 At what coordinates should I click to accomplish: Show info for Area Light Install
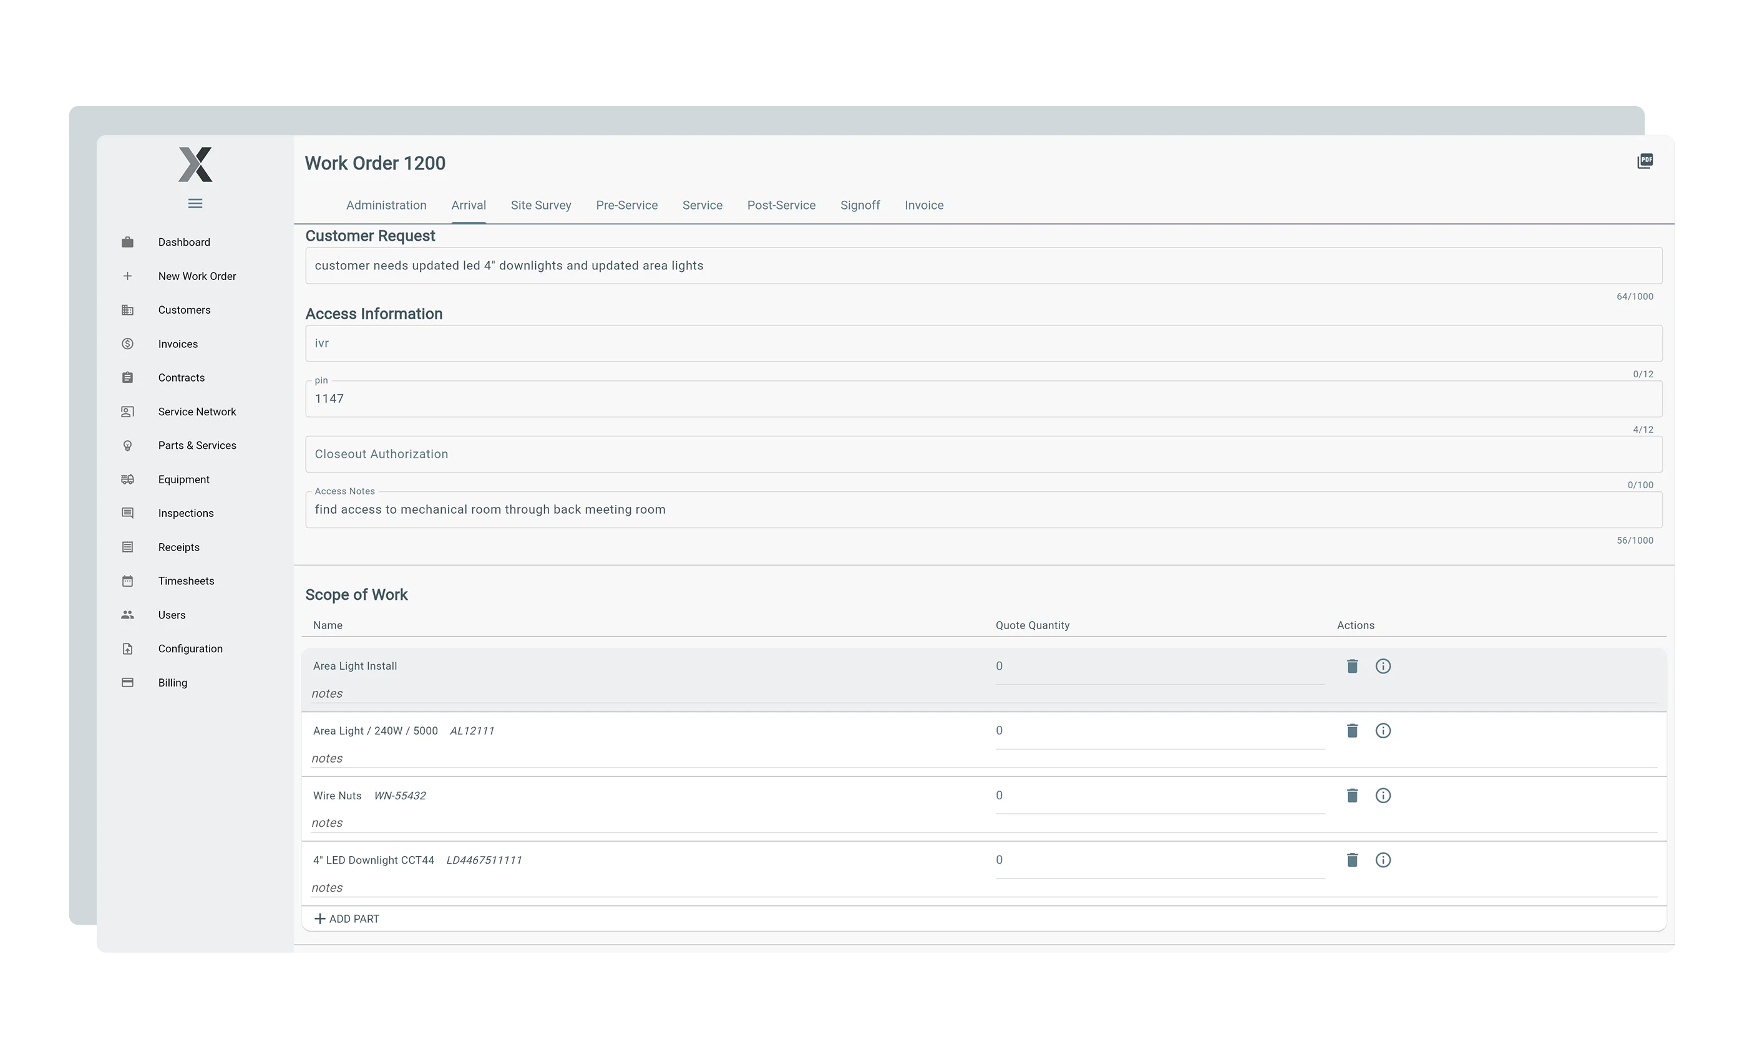coord(1383,666)
